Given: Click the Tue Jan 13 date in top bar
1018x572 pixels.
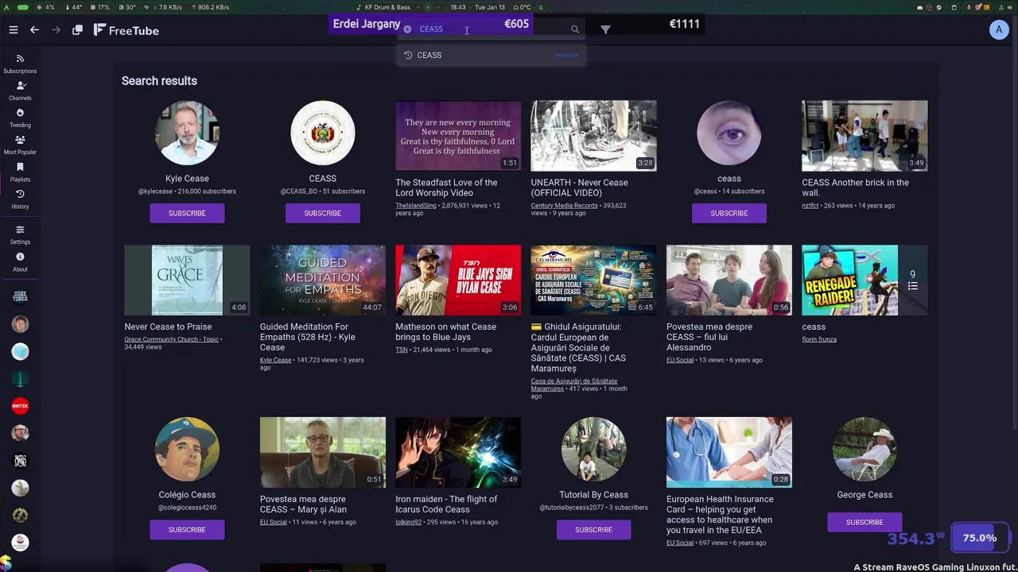Looking at the screenshot, I should pos(490,7).
